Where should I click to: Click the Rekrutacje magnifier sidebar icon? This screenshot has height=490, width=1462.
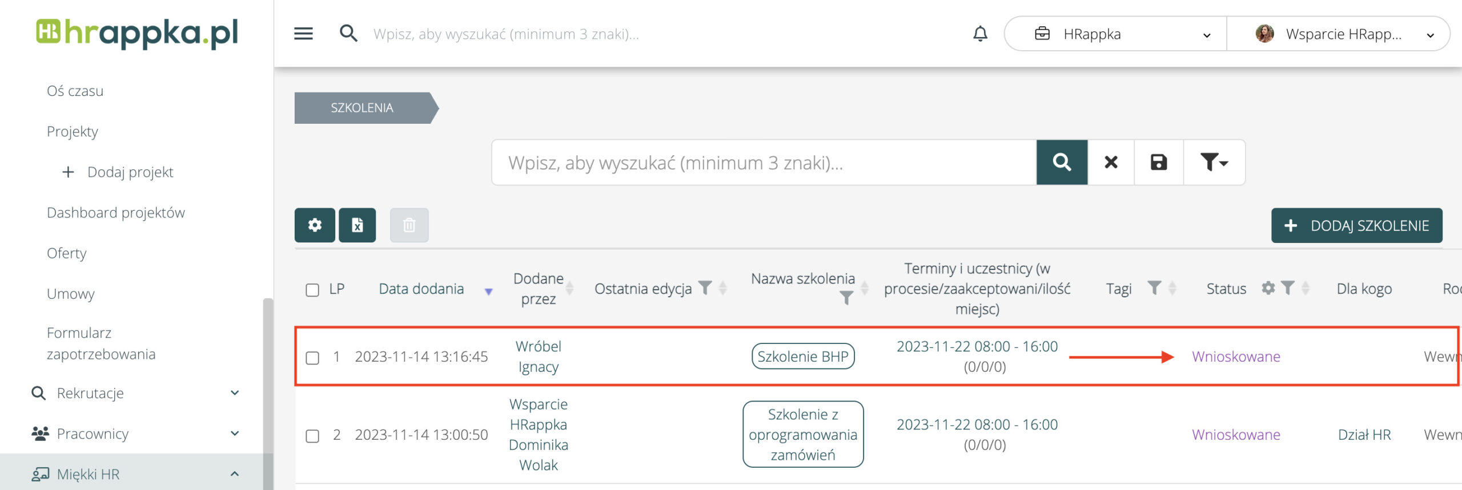pos(38,393)
